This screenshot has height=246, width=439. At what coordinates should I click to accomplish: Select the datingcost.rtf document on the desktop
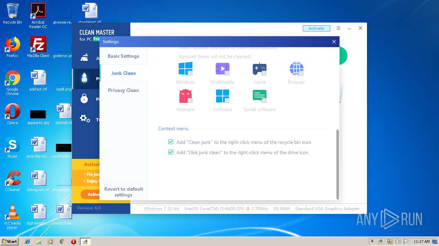pyautogui.click(x=38, y=181)
